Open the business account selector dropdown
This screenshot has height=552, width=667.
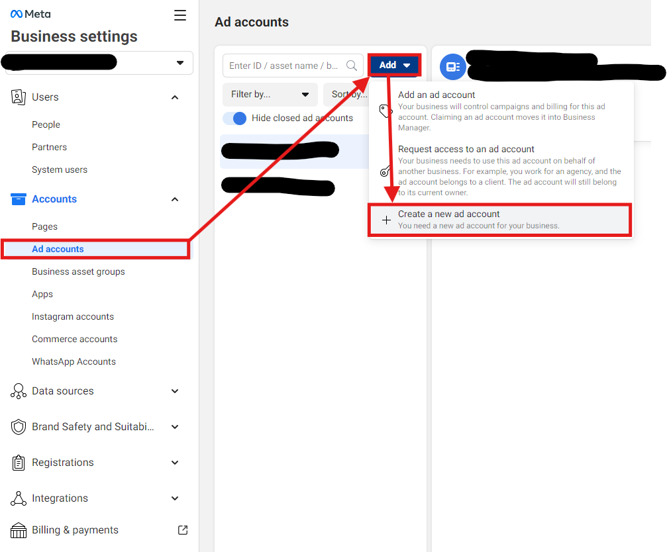[x=180, y=63]
